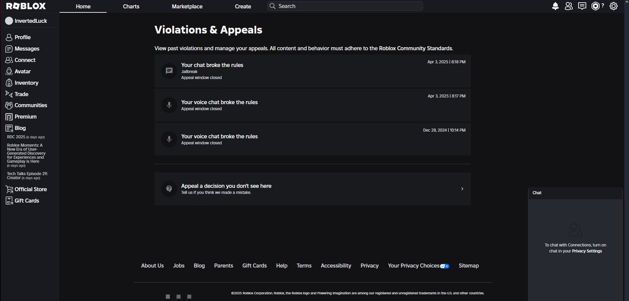629x301 pixels.
Task: Open the Marketplace tab
Action: [x=187, y=6]
